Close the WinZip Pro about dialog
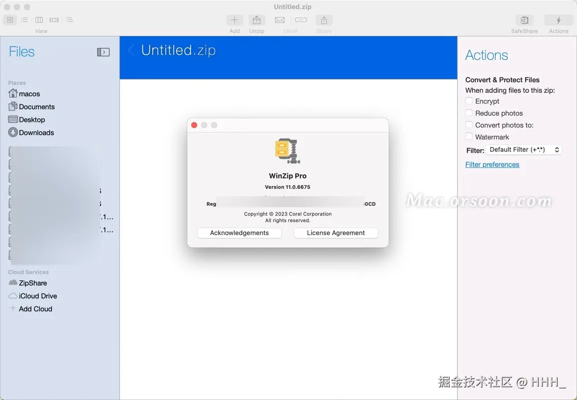 [194, 125]
